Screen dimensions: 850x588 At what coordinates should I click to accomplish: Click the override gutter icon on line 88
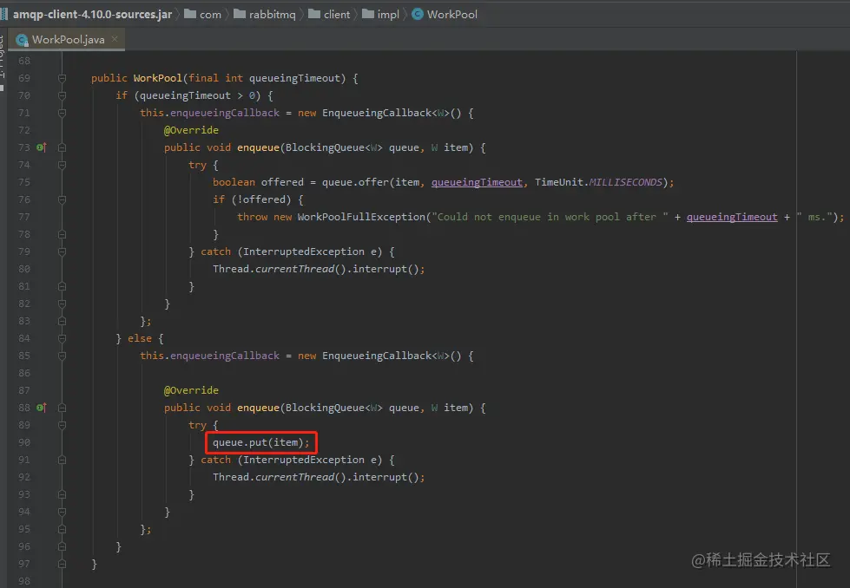[41, 407]
